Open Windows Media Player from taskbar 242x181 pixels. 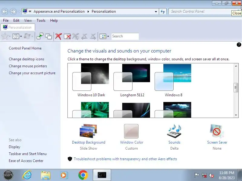pos(64,175)
